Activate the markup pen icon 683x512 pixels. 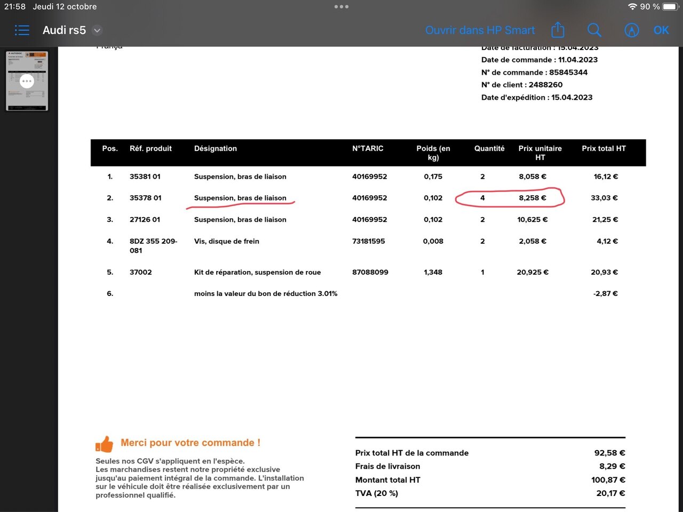[x=631, y=30]
